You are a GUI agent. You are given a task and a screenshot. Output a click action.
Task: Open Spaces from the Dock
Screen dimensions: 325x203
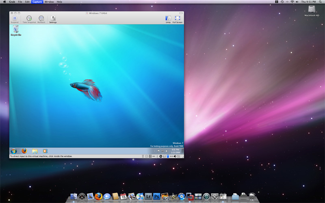(198, 197)
